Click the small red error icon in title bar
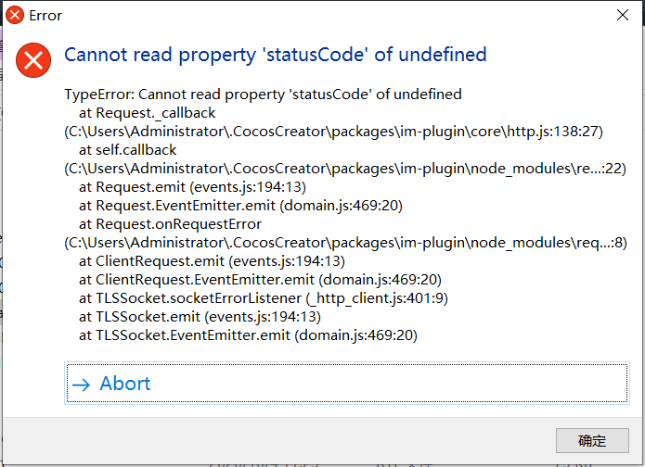 15,15
